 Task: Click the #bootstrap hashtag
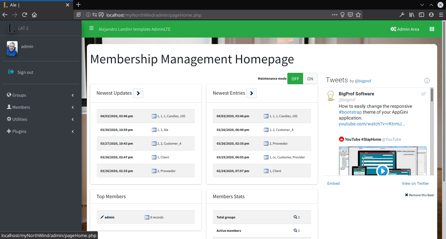(350, 112)
